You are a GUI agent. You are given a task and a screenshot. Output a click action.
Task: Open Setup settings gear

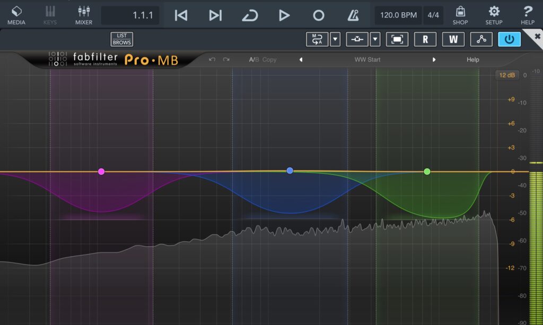tap(494, 15)
